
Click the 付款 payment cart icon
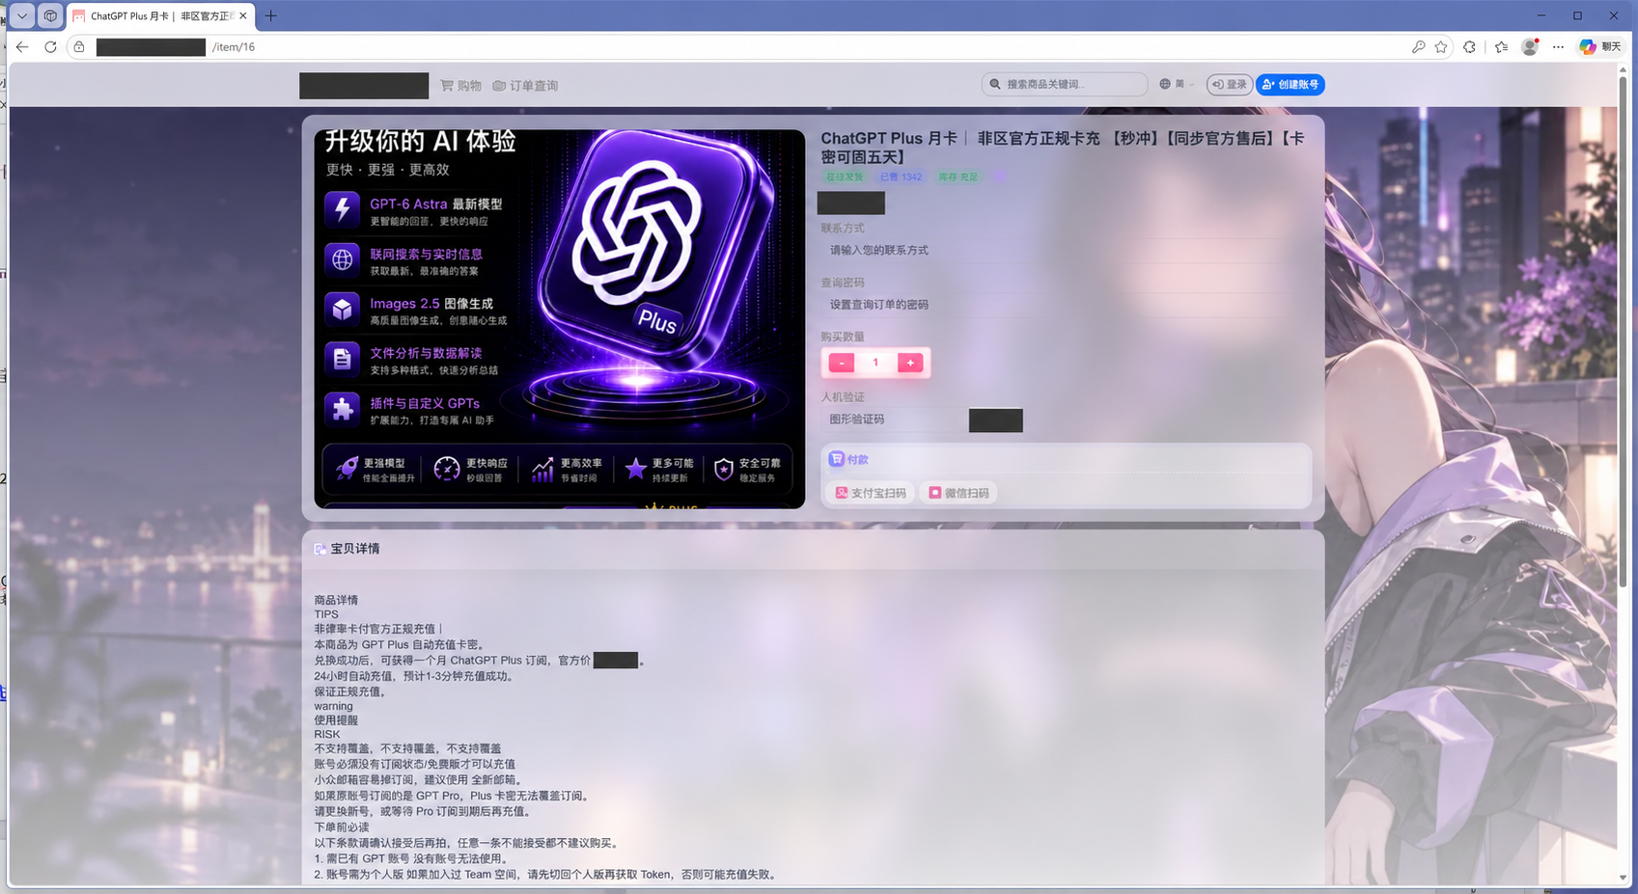(836, 459)
